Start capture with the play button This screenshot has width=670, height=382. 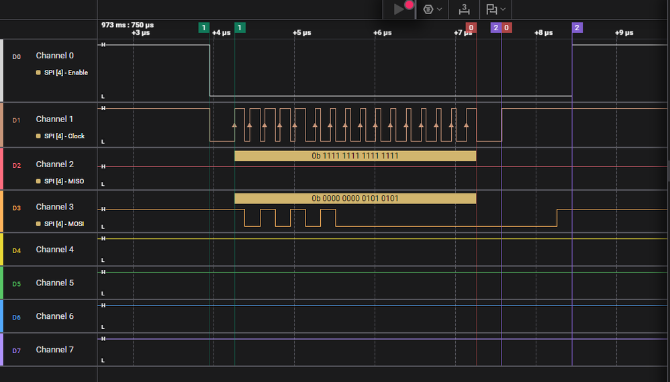pyautogui.click(x=399, y=9)
